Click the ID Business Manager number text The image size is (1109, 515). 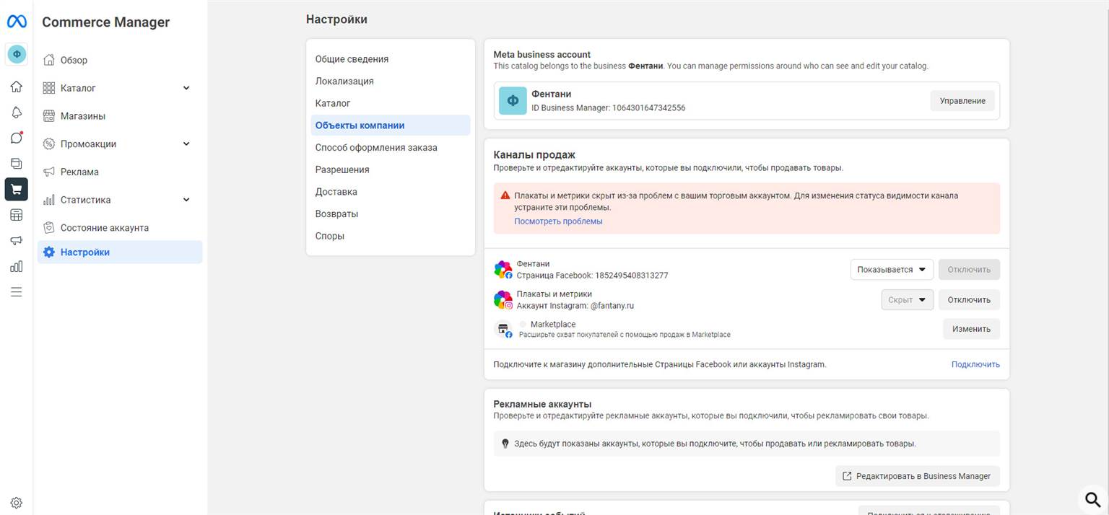pyautogui.click(x=609, y=108)
